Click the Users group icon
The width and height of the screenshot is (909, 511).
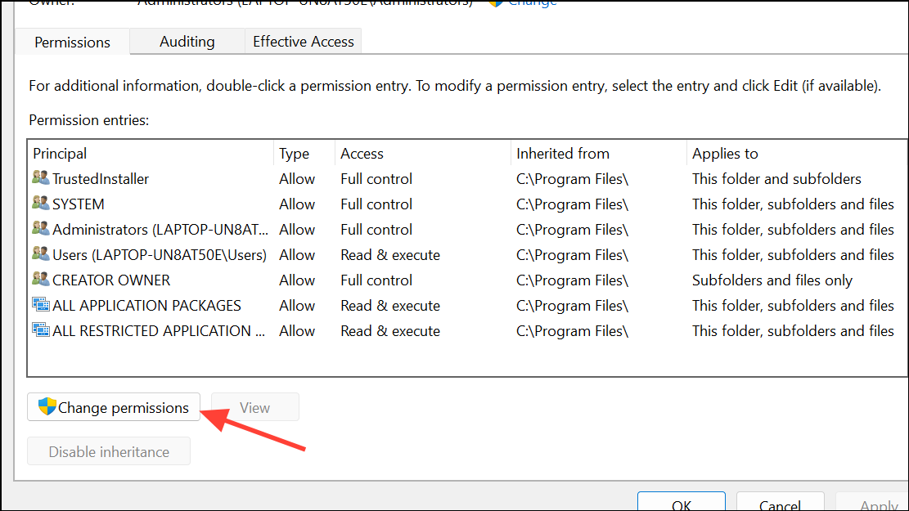(41, 254)
